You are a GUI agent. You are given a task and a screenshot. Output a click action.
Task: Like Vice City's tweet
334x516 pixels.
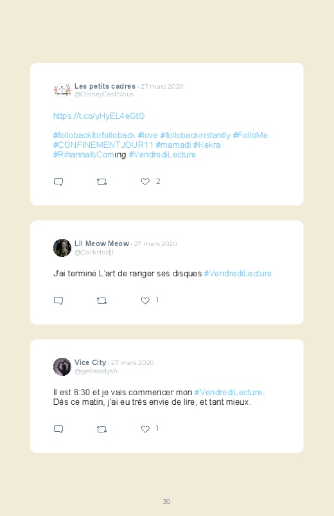(145, 429)
